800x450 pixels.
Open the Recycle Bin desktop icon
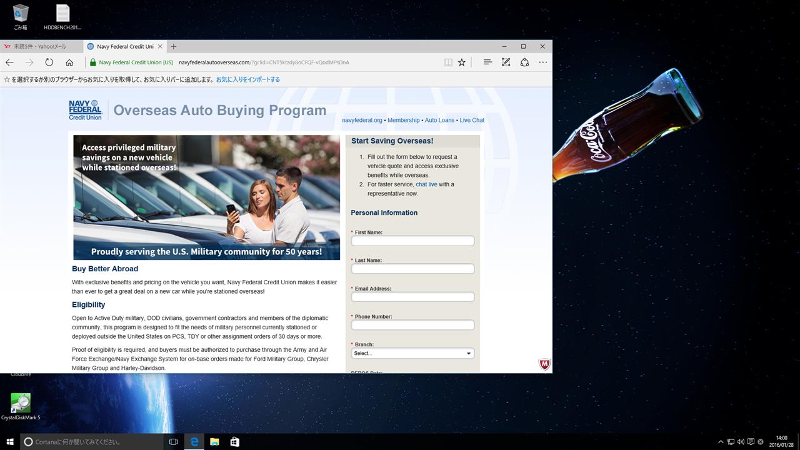tap(21, 17)
